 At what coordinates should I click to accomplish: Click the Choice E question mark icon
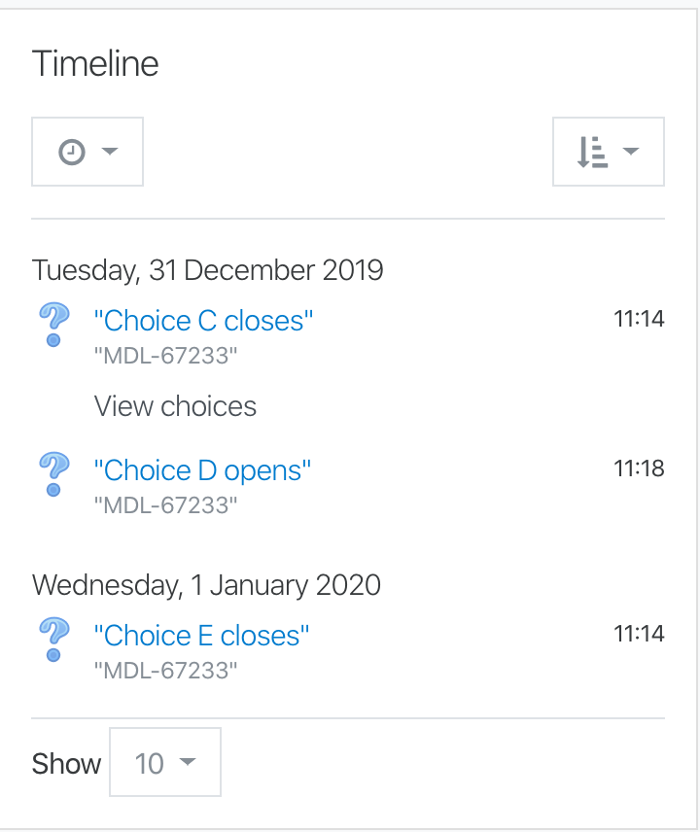pos(54,640)
